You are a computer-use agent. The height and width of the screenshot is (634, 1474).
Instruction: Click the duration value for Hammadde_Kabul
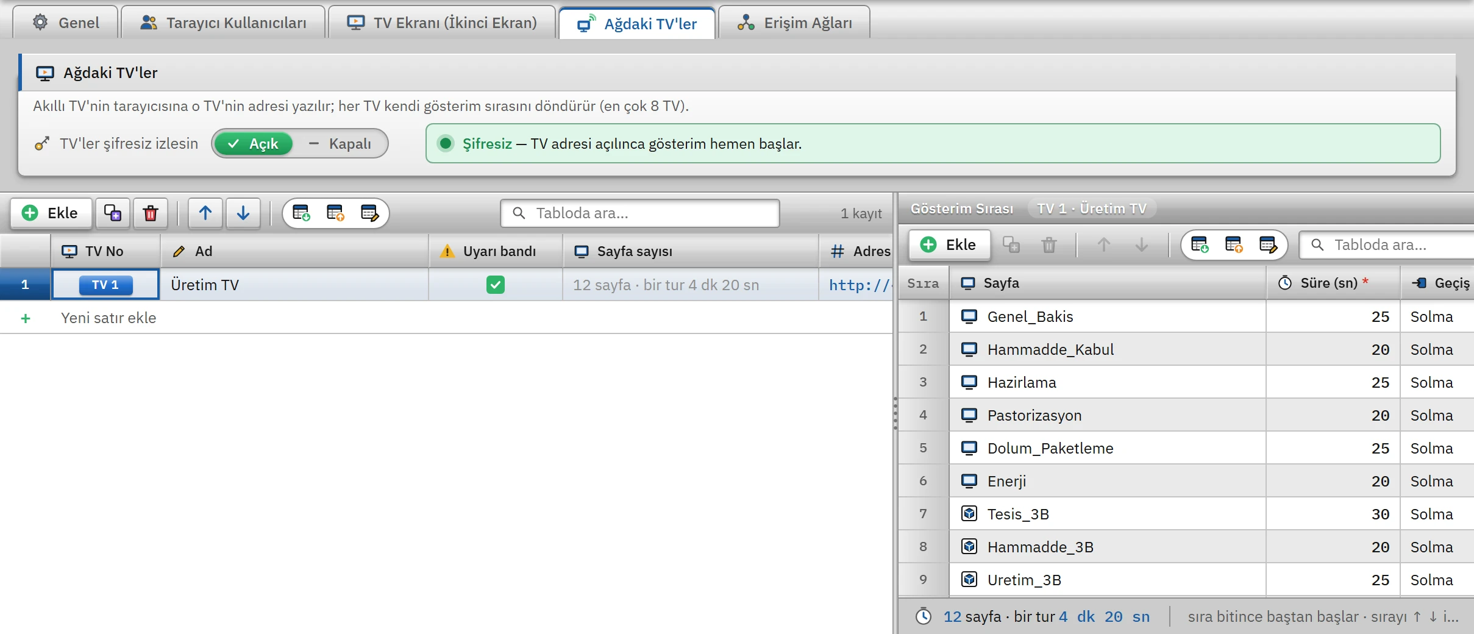pyautogui.click(x=1380, y=349)
